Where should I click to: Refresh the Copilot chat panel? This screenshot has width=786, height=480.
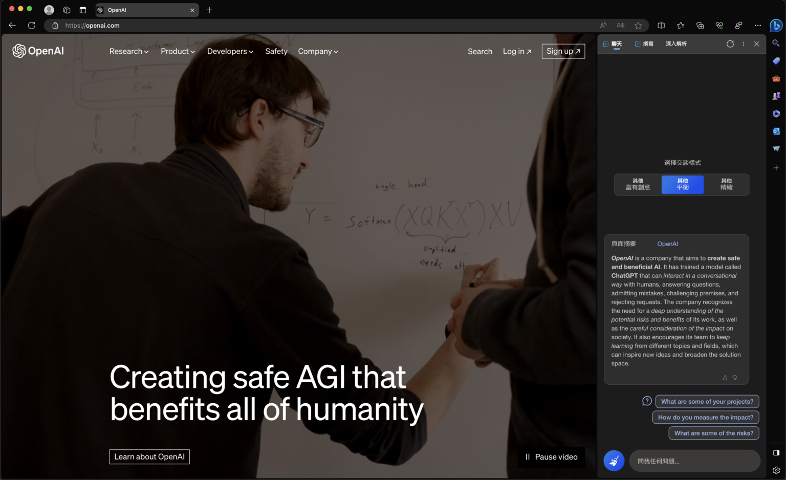[x=730, y=44]
